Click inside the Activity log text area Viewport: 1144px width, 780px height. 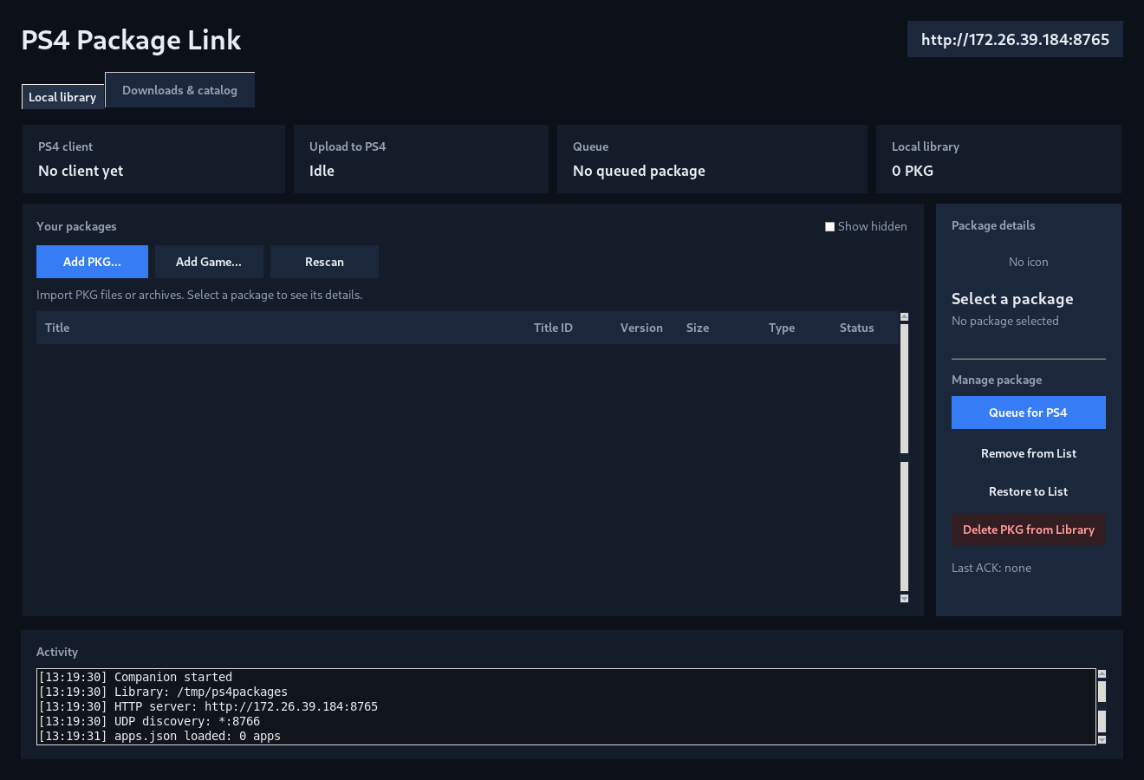(x=566, y=706)
